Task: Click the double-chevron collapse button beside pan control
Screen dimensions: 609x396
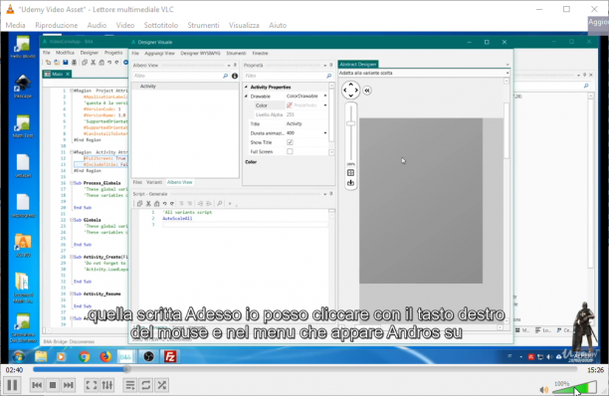Action: 366,91
